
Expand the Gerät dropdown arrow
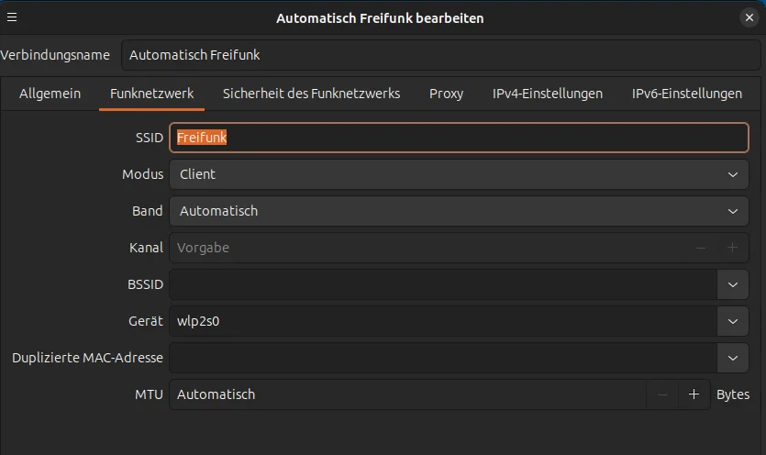pyautogui.click(x=733, y=321)
